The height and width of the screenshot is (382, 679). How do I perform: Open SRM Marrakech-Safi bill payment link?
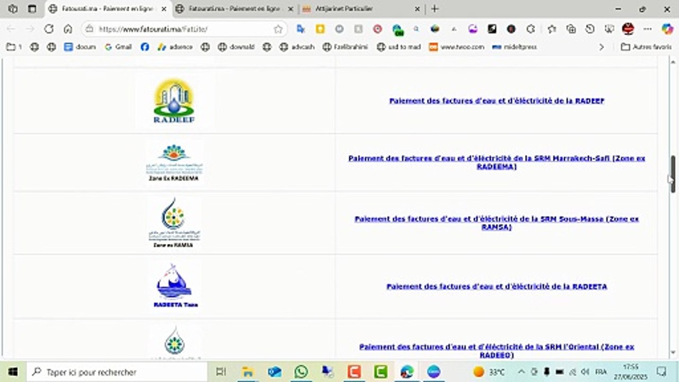point(497,162)
